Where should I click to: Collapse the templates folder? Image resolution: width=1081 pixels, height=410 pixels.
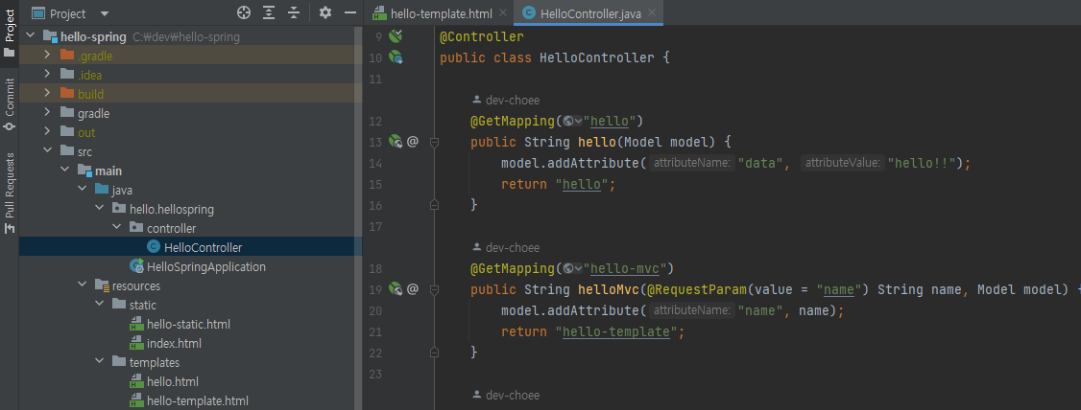99,362
